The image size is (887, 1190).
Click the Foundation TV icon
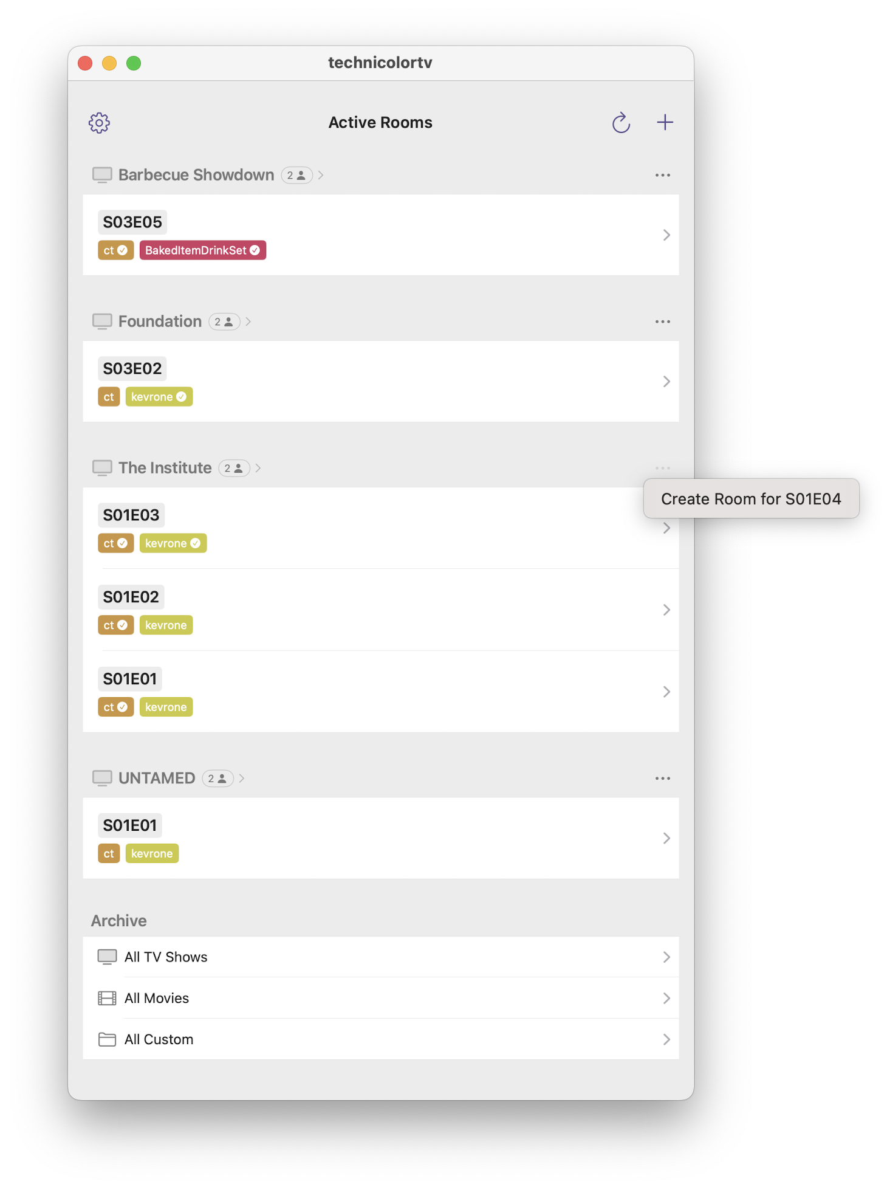(x=102, y=322)
